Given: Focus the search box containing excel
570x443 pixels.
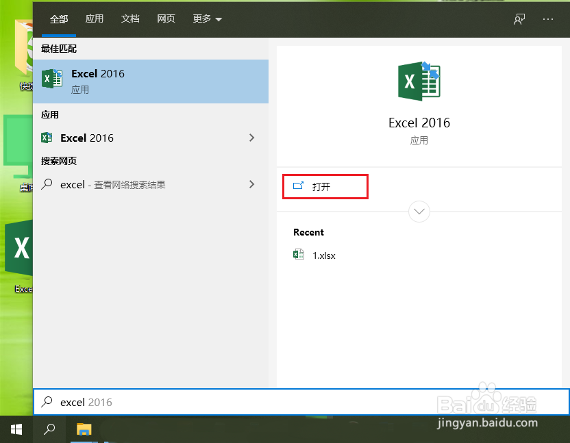Looking at the screenshot, I should click(x=301, y=402).
